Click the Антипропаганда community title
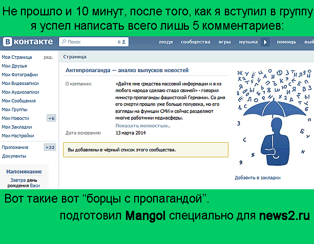This screenshot has width=314, height=244. pyautogui.click(x=127, y=70)
